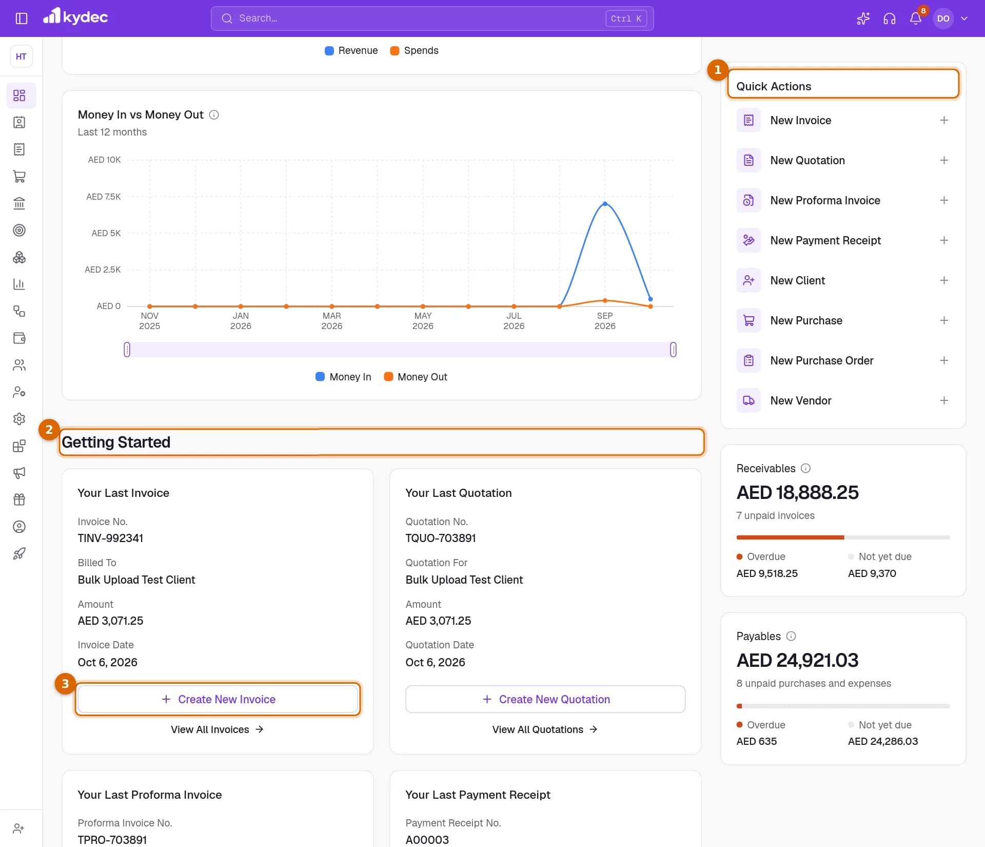Click the New Vendor truck icon
985x847 pixels.
[748, 400]
